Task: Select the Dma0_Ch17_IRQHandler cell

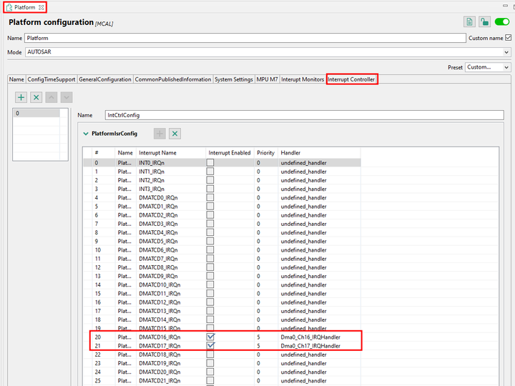Action: [x=310, y=346]
